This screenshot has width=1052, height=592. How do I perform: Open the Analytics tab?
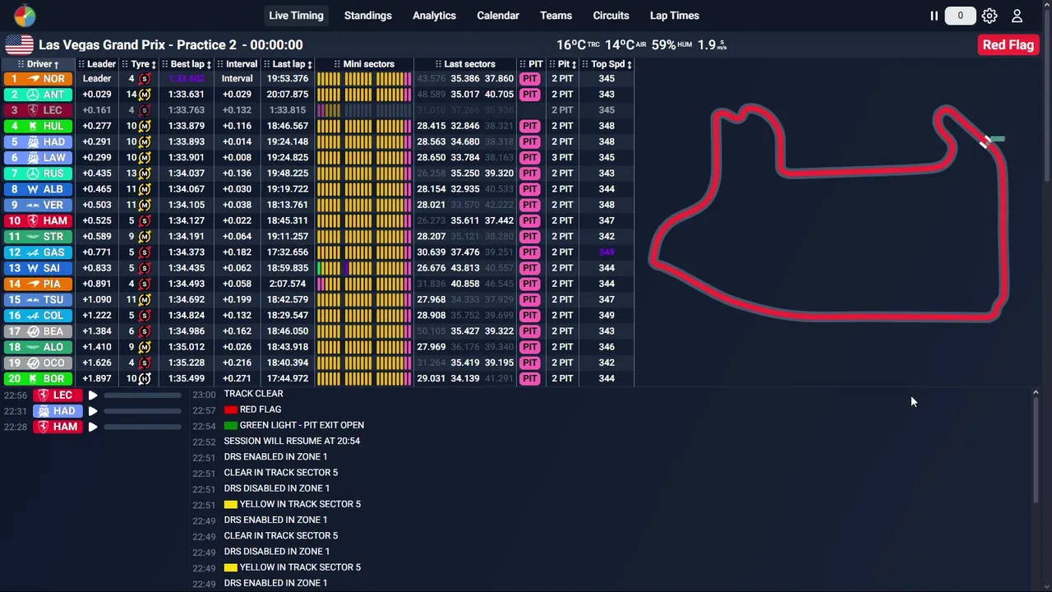pyautogui.click(x=434, y=16)
